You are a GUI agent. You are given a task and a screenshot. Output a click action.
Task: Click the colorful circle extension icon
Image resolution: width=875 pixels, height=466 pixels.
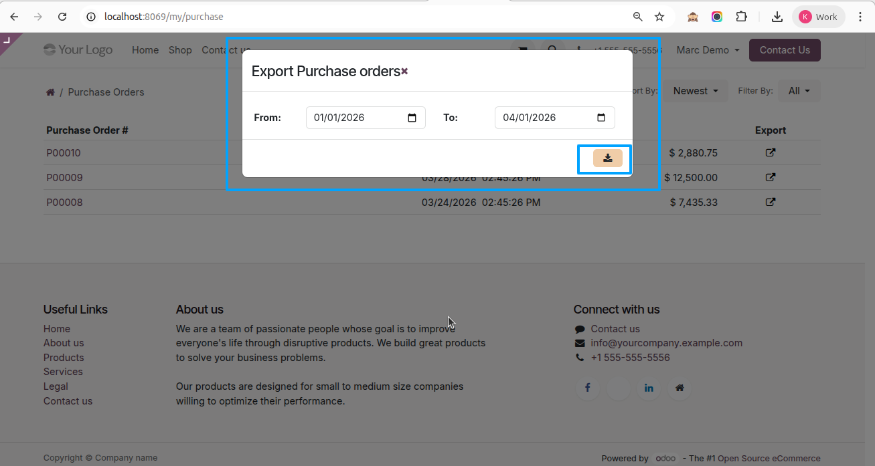[x=717, y=17]
